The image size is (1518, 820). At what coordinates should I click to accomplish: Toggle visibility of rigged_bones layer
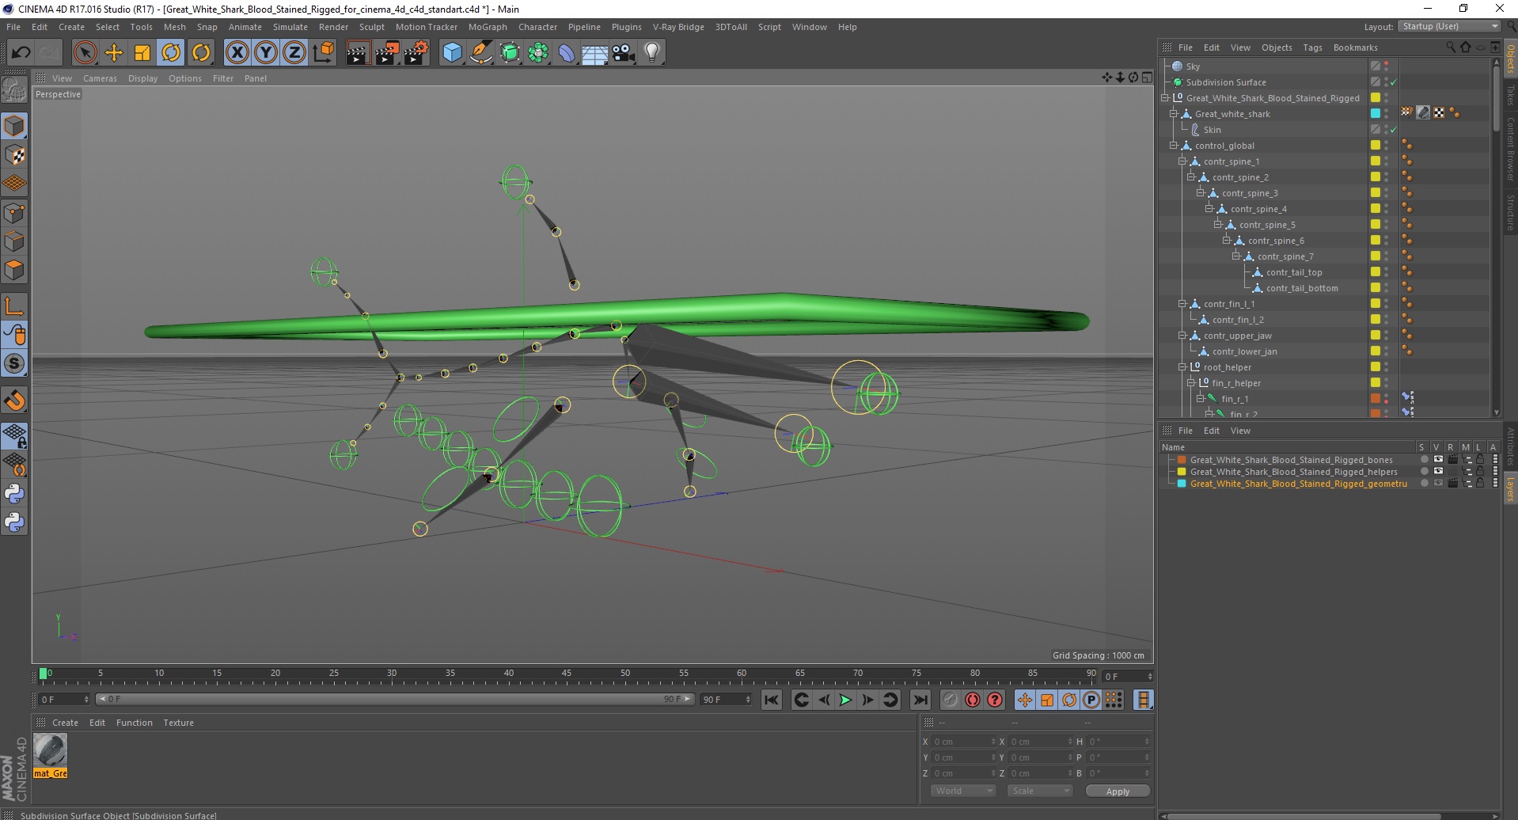tap(1438, 460)
